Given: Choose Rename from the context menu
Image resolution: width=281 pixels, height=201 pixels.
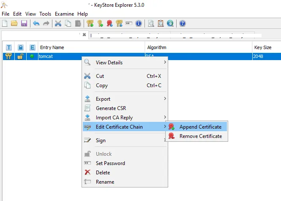Looking at the screenshot, I should click(125, 182).
